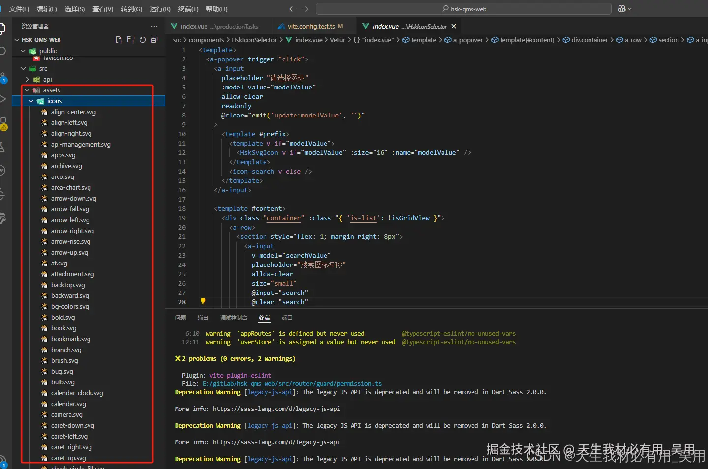Collapse all folders in Explorer

coord(154,40)
